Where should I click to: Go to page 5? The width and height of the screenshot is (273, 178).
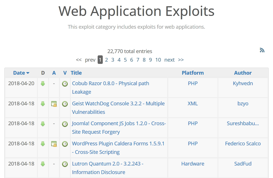125,60
